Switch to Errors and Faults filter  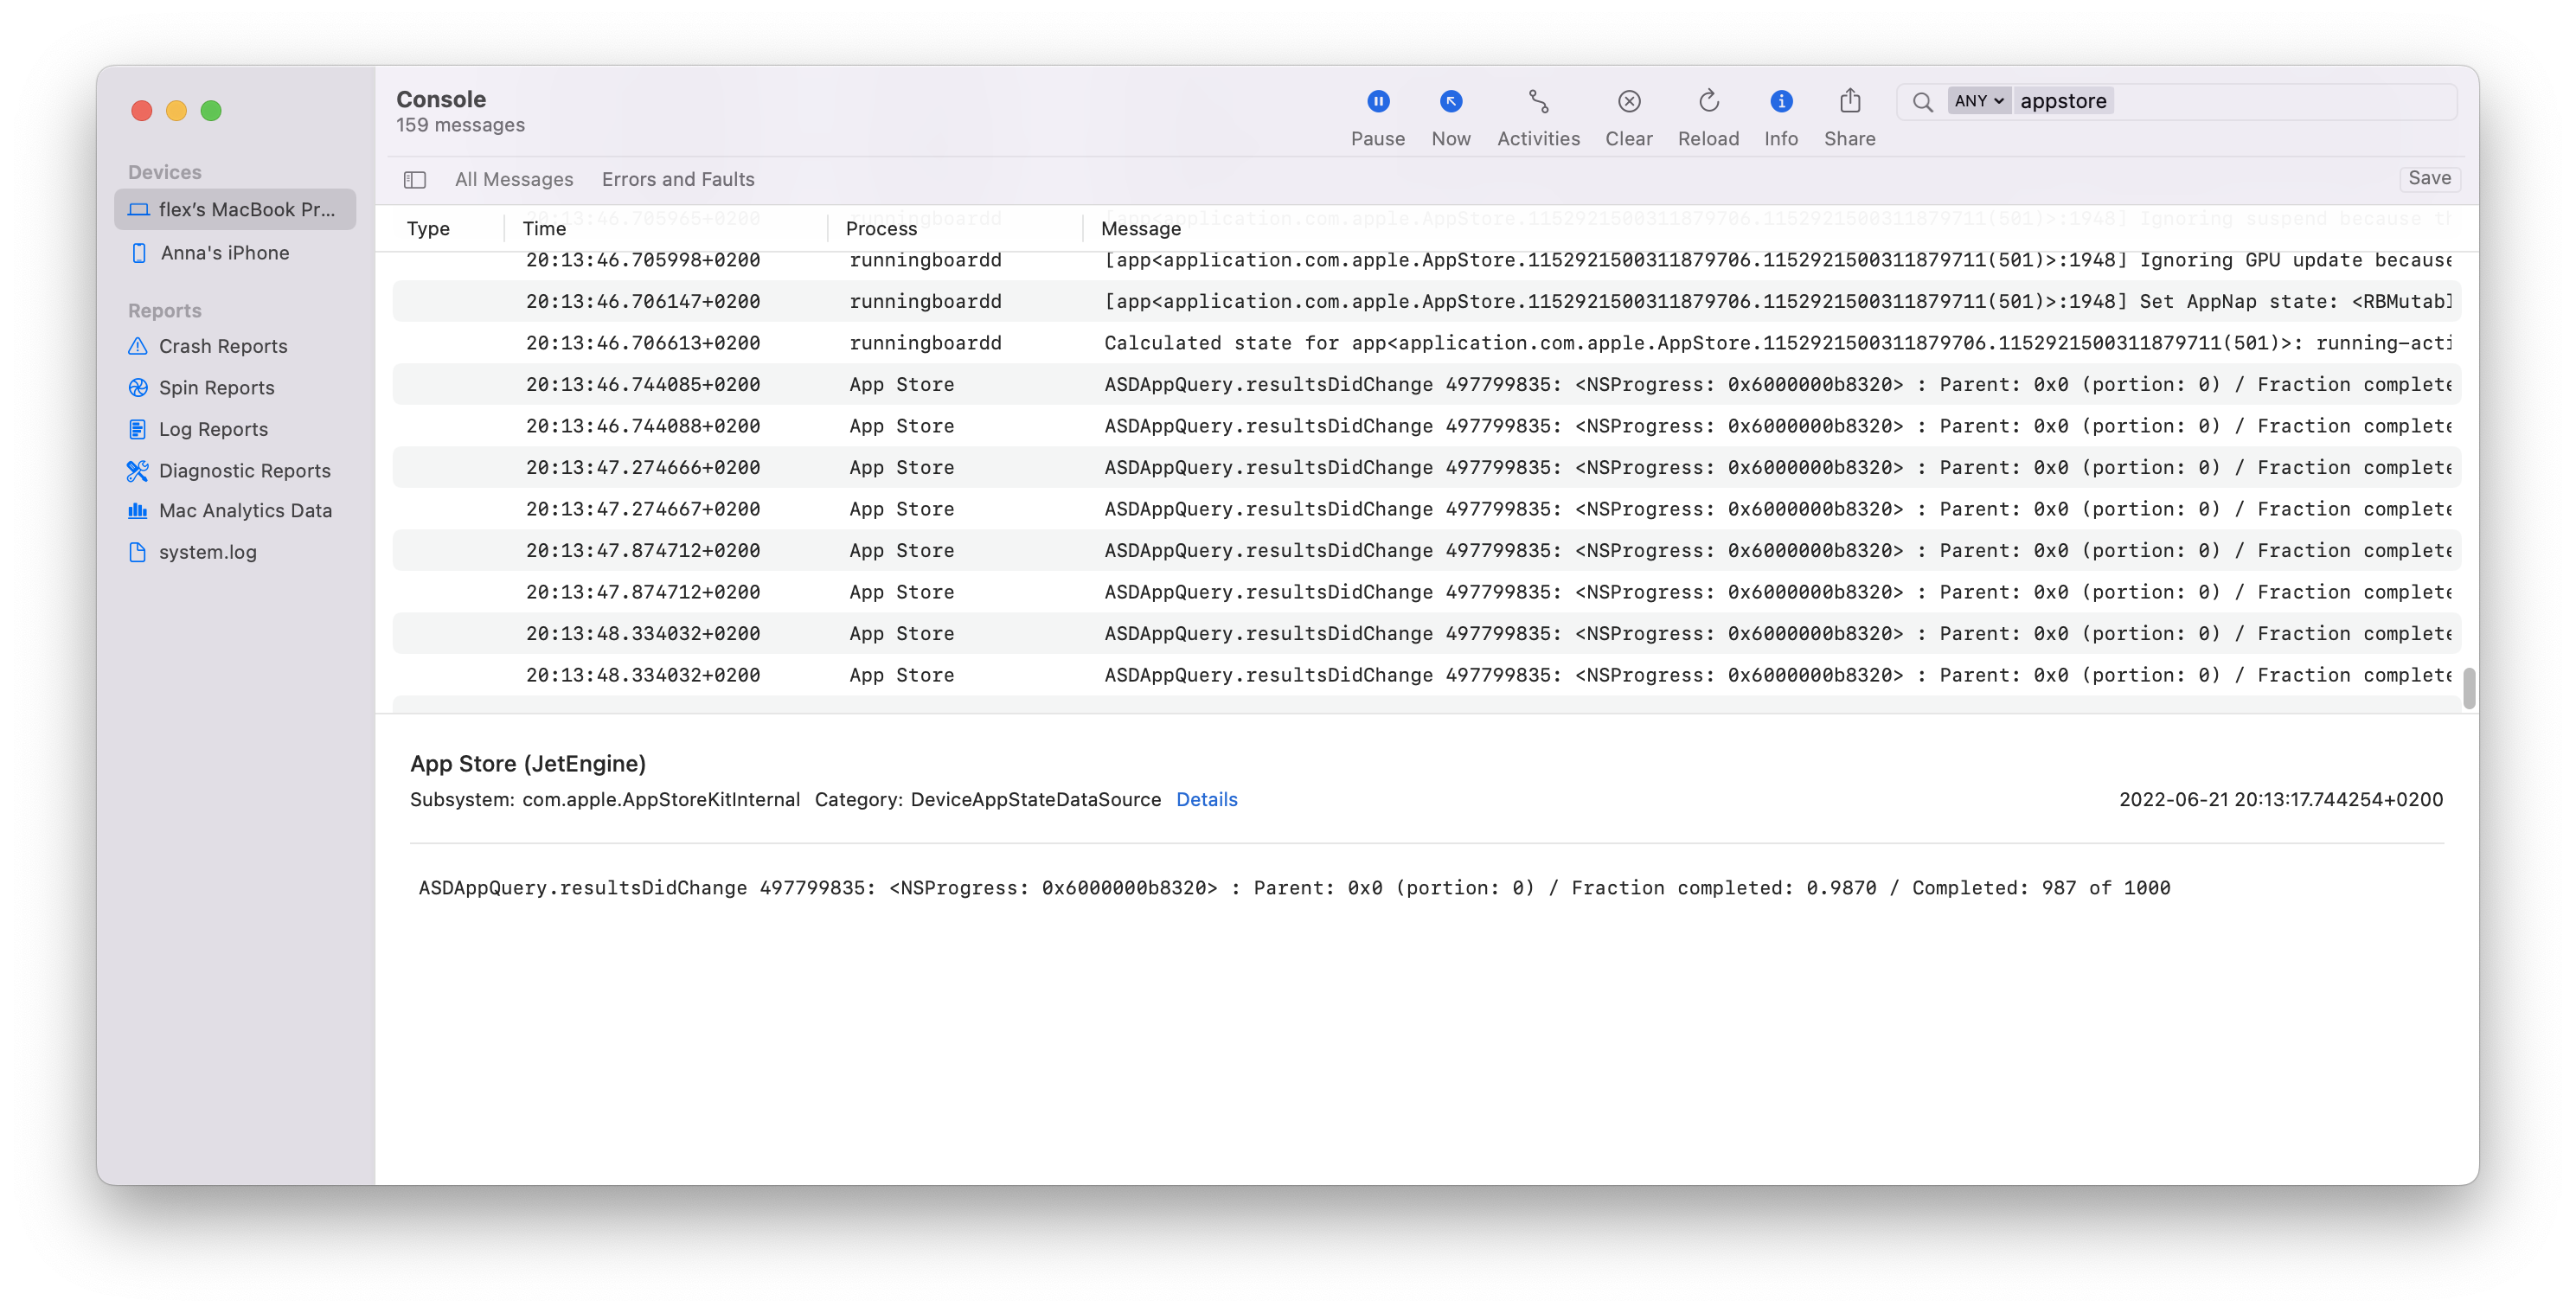point(677,180)
